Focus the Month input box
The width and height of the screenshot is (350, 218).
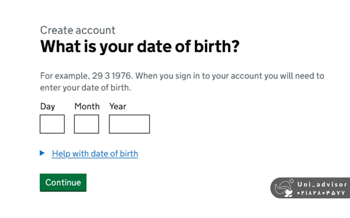pos(86,124)
